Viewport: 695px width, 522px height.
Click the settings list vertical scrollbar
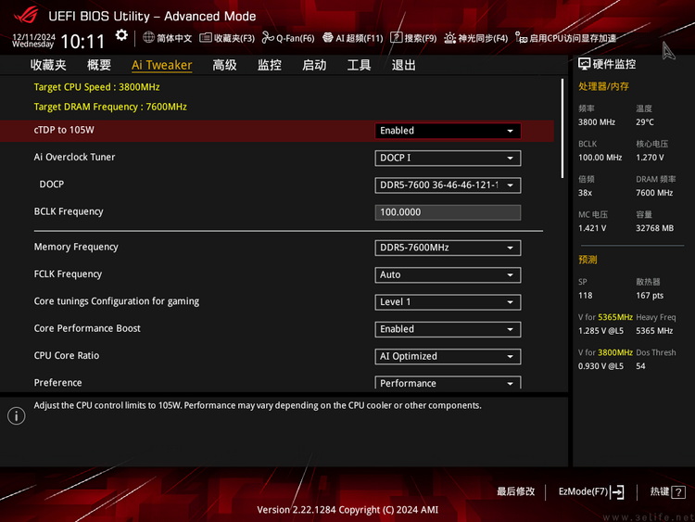point(562,128)
